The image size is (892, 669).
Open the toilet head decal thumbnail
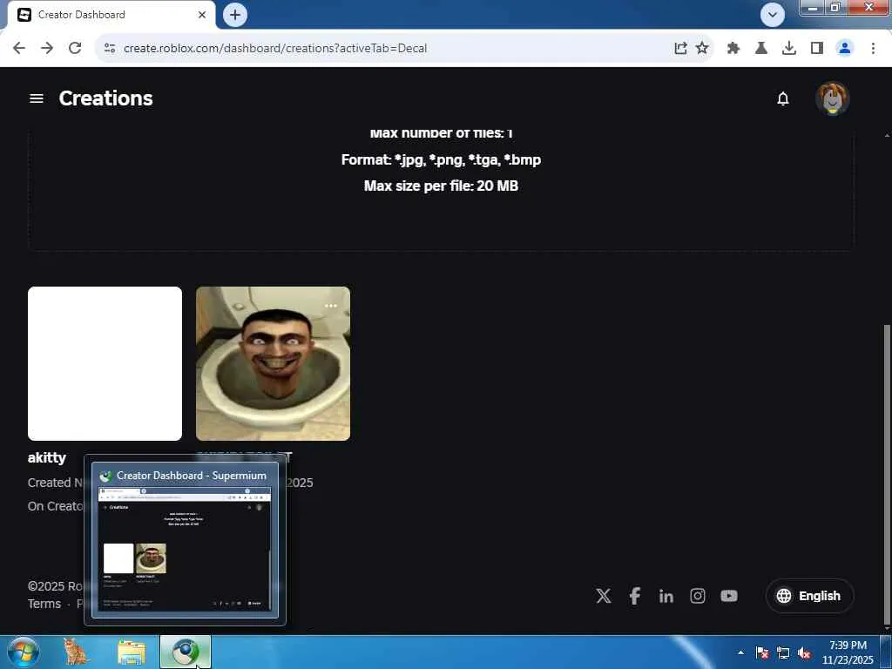tap(273, 363)
